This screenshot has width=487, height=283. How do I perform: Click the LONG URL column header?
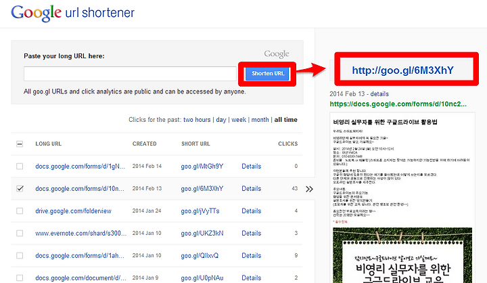click(49, 144)
